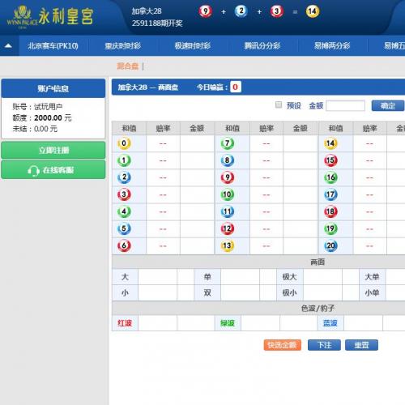Collapse the navigation with the up arrow
405x405 pixels.
tap(8, 45)
